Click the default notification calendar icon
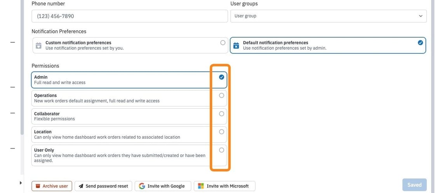Image resolution: width=435 pixels, height=193 pixels. pos(236,45)
